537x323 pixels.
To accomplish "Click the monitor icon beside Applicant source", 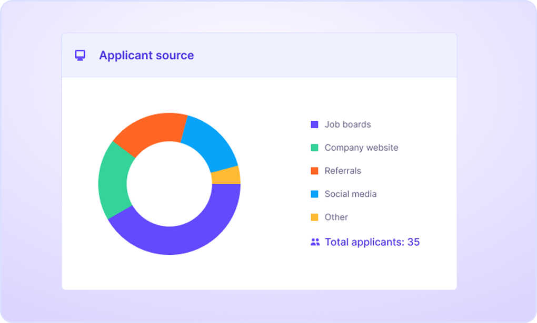I will [x=80, y=55].
